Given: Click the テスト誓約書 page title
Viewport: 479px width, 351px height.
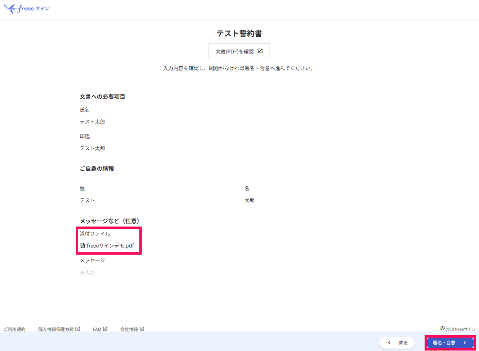Looking at the screenshot, I should coord(239,33).
